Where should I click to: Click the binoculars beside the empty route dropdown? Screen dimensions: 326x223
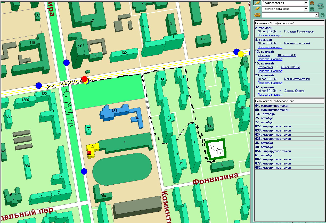pyautogui.click(x=322, y=15)
